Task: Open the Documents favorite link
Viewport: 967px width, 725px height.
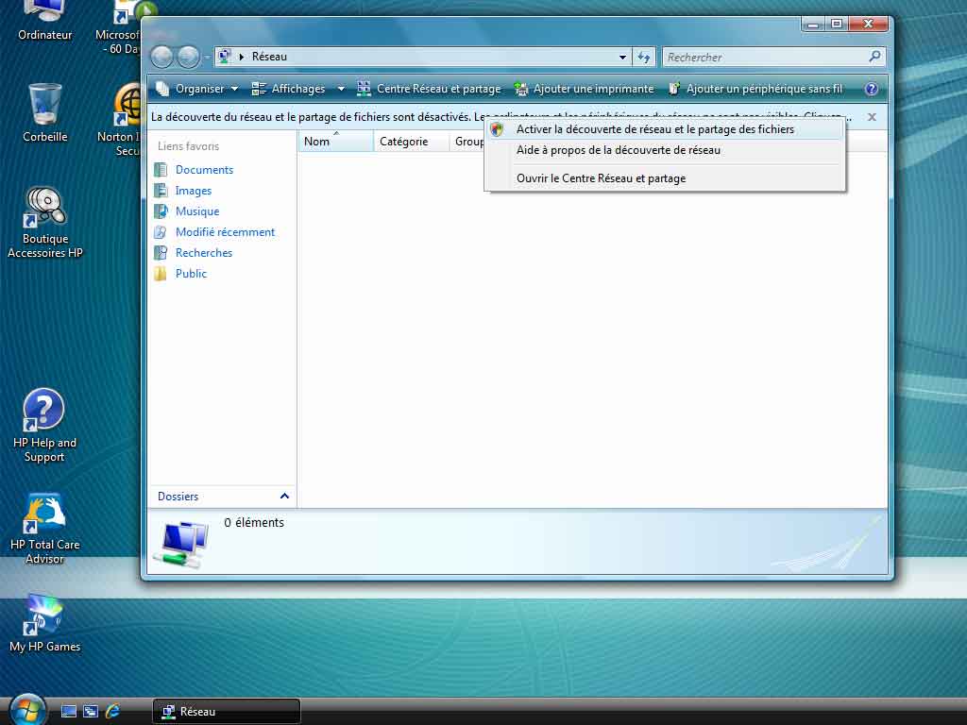Action: coord(204,170)
